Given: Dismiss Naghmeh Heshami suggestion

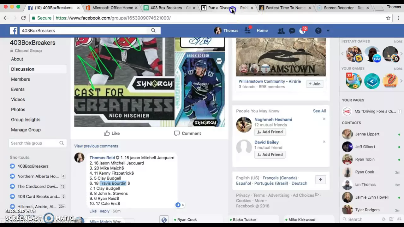Looking at the screenshot, I should pyautogui.click(x=324, y=119).
